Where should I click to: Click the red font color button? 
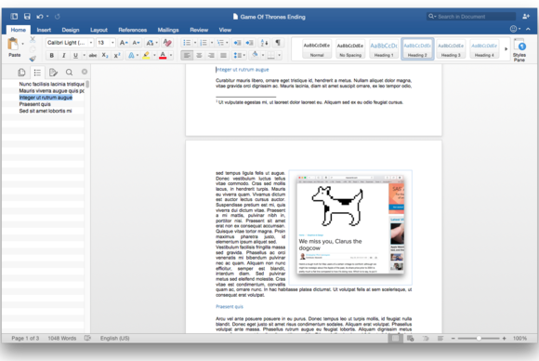[x=163, y=56]
